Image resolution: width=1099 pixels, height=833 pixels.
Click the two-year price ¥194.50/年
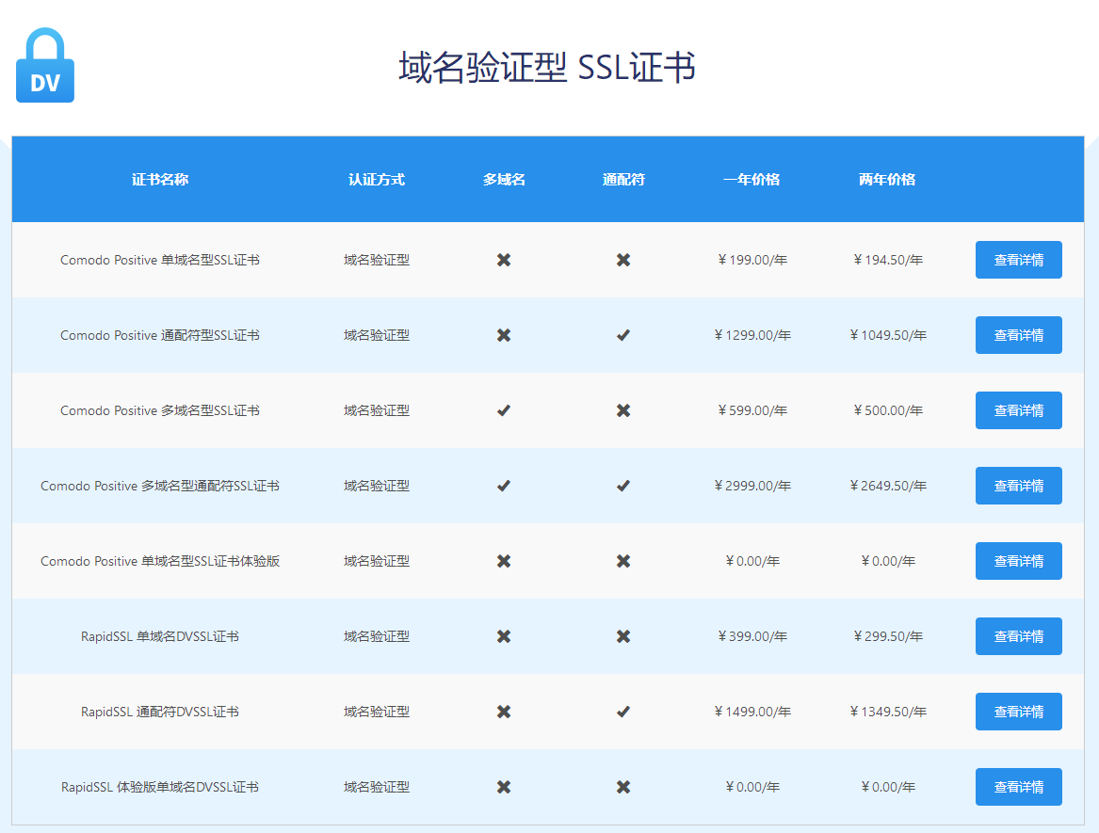pyautogui.click(x=888, y=260)
